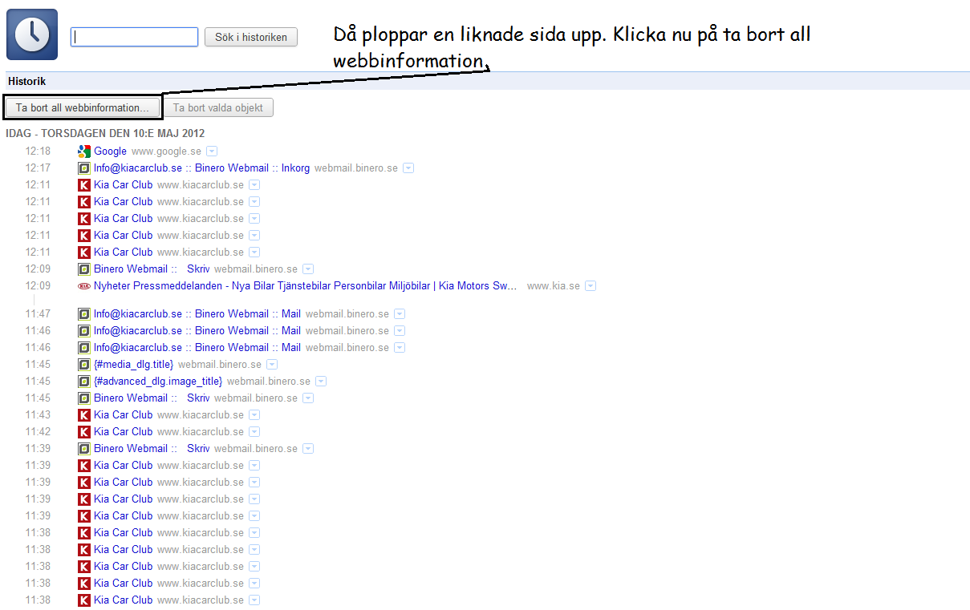This screenshot has width=970, height=610.
Task: Open the Google history link
Action: tap(110, 151)
